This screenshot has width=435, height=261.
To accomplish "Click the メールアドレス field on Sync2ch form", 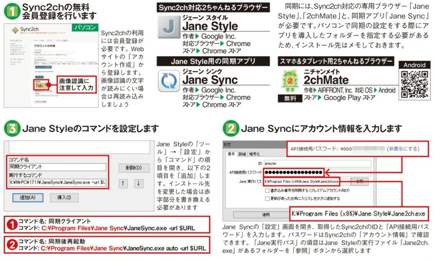I will point(54,60).
